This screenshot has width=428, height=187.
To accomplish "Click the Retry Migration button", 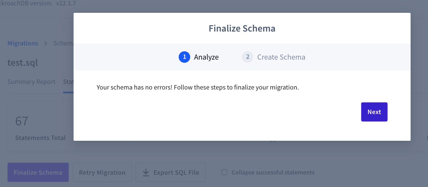I will [x=102, y=172].
